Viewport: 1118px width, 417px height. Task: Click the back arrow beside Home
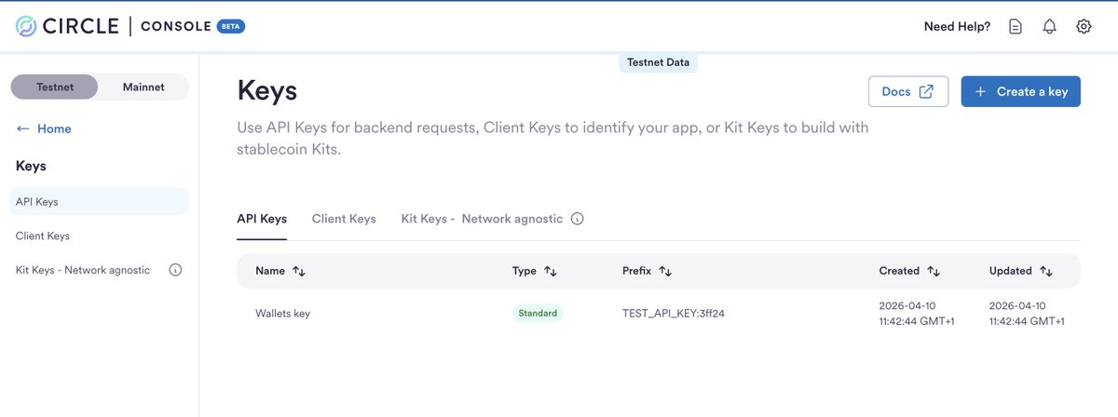click(x=23, y=128)
